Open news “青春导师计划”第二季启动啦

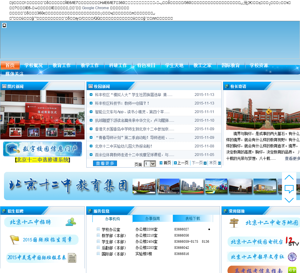pyautogui.click(x=134, y=138)
